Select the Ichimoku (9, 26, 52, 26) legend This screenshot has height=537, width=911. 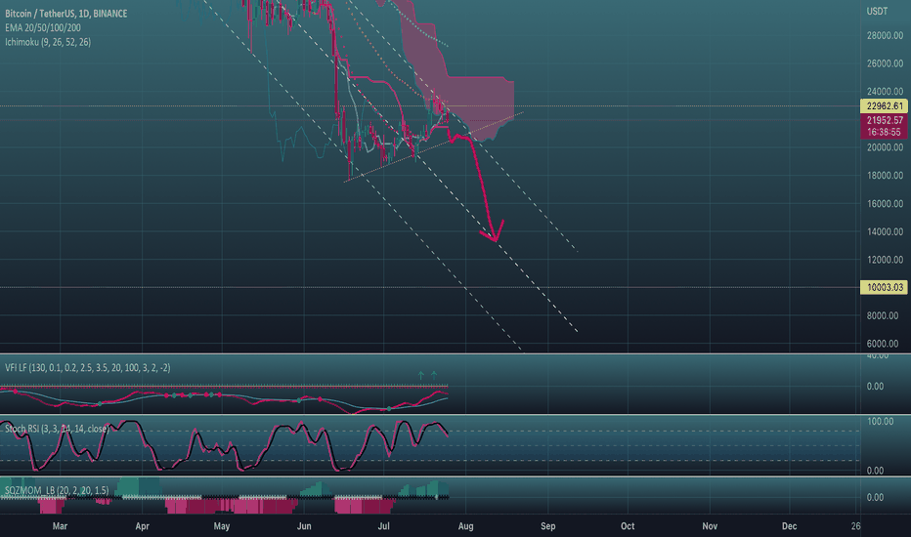[48, 42]
